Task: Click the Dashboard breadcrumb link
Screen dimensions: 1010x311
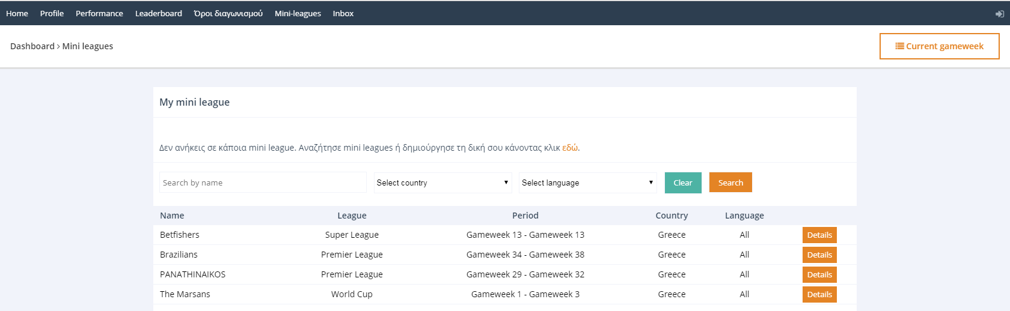Action: pyautogui.click(x=32, y=46)
